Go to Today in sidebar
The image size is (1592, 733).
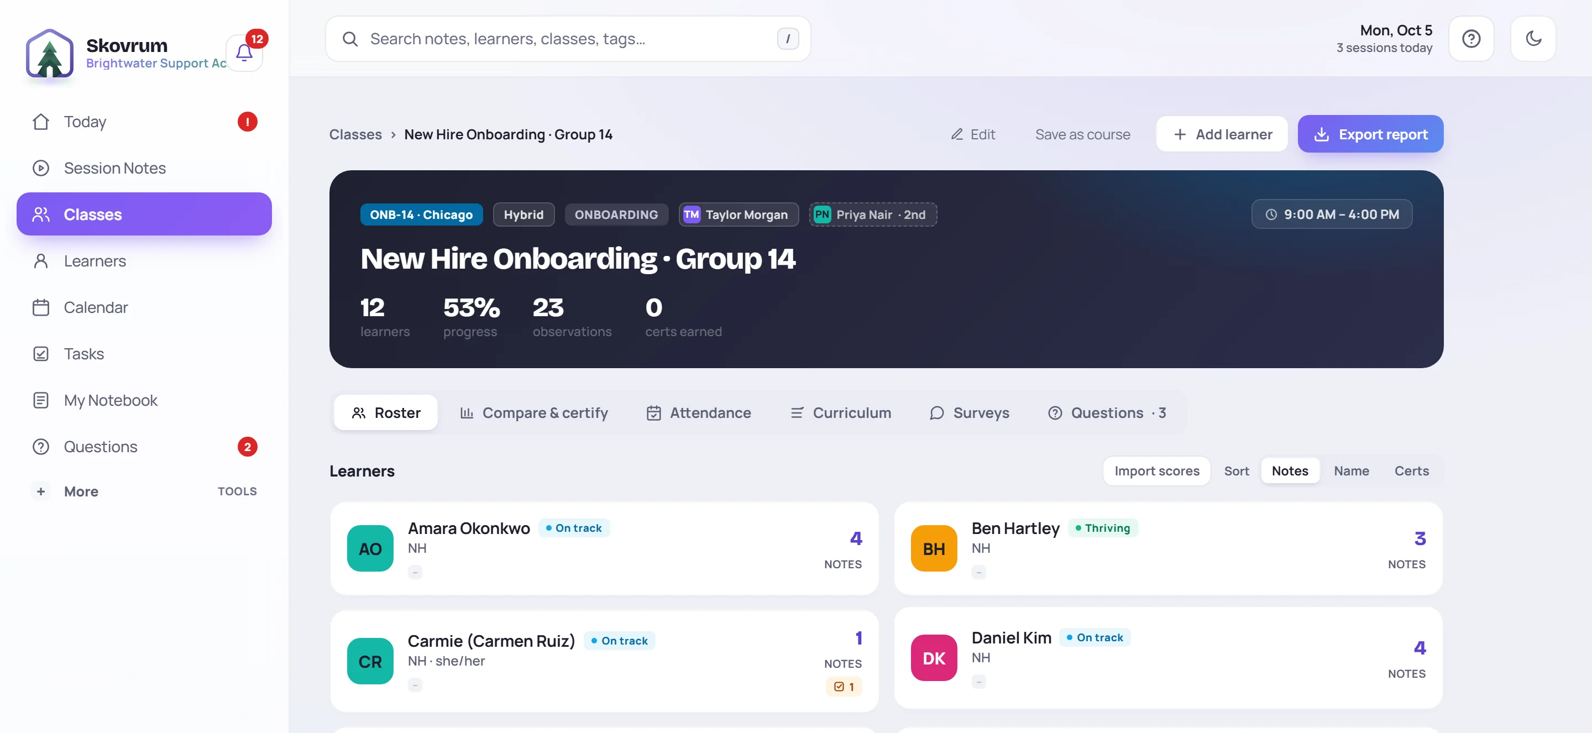(x=144, y=122)
